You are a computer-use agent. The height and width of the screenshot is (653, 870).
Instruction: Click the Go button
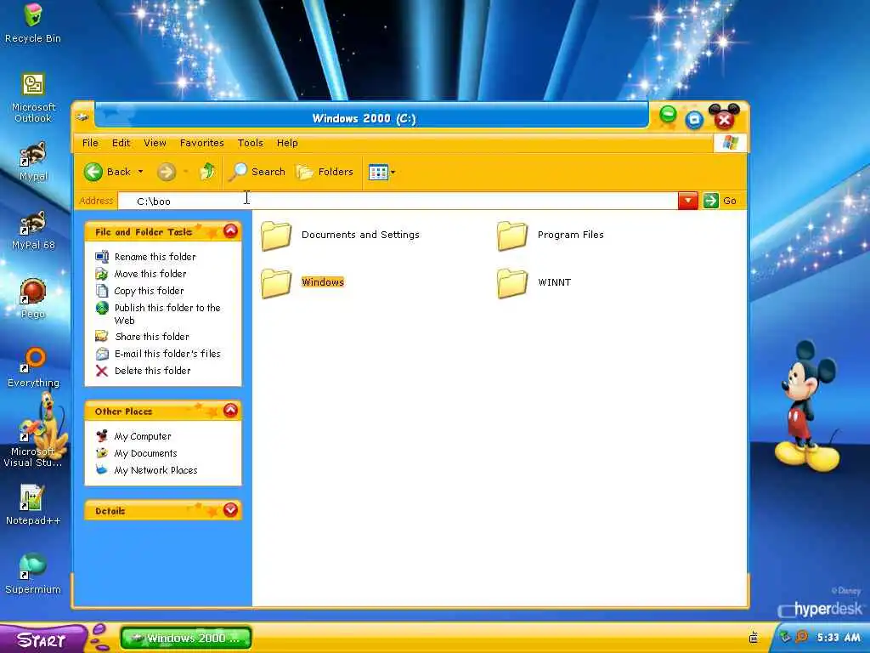click(x=720, y=201)
